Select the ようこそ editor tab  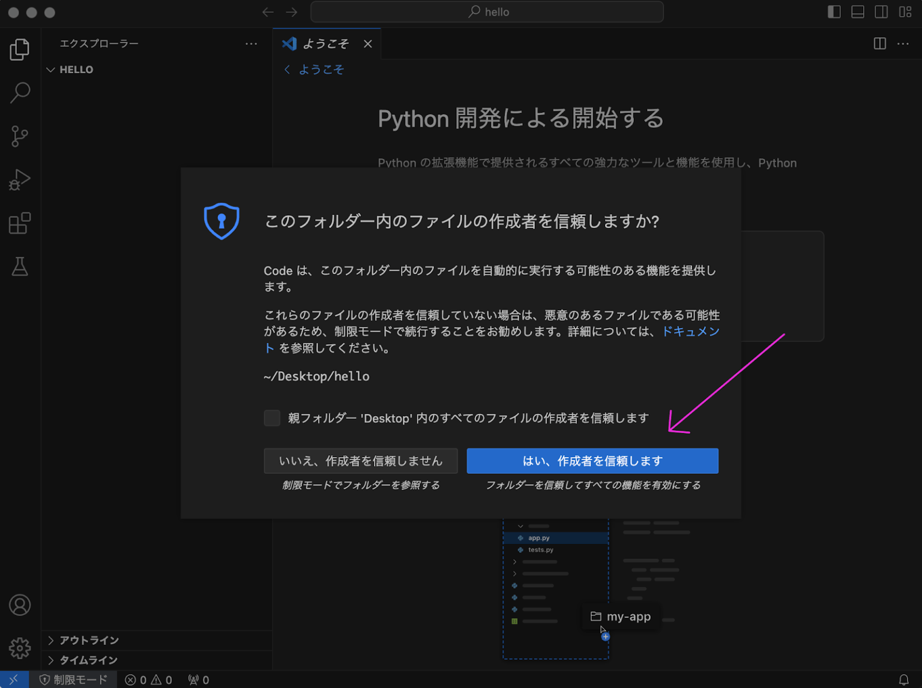point(325,44)
